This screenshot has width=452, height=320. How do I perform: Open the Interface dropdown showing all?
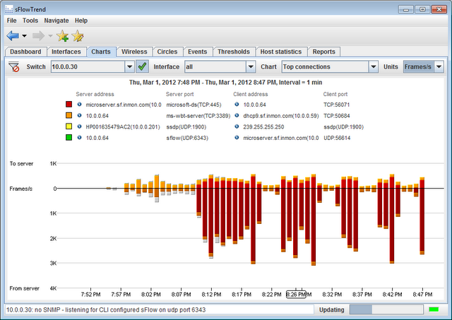tap(250, 66)
